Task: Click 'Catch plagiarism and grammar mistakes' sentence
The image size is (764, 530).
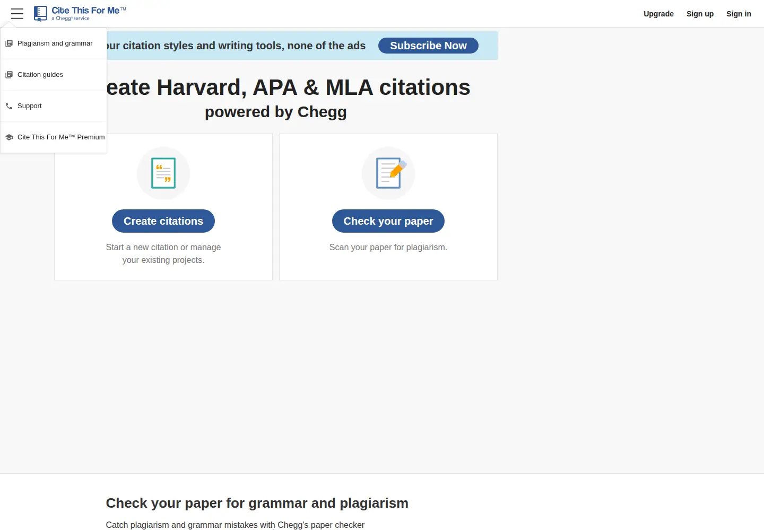Action: tap(235, 525)
